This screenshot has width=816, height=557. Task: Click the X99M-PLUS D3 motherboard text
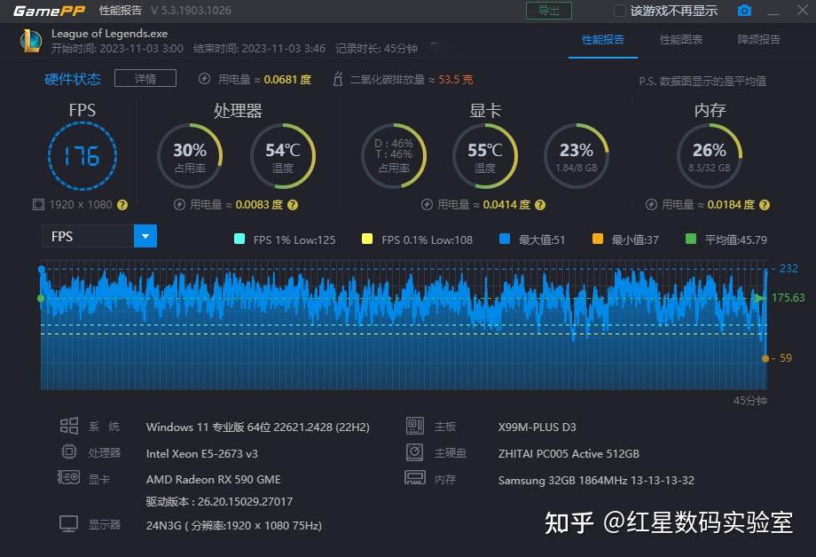(537, 427)
